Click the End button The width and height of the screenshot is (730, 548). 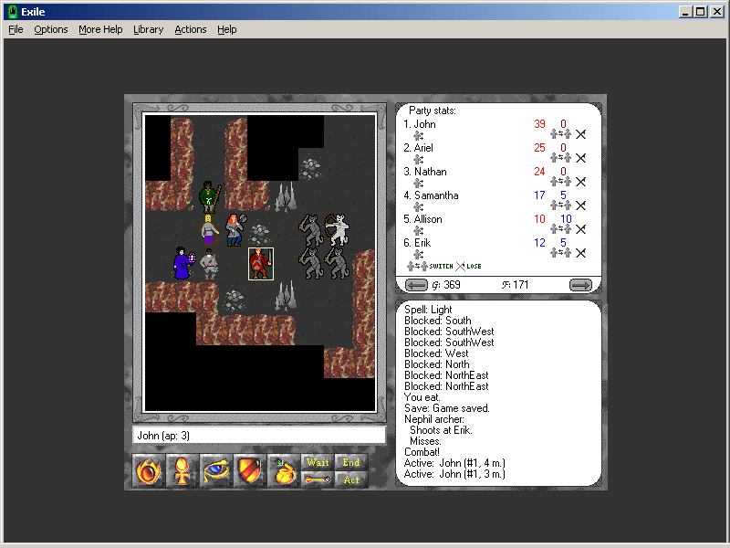[x=351, y=462]
